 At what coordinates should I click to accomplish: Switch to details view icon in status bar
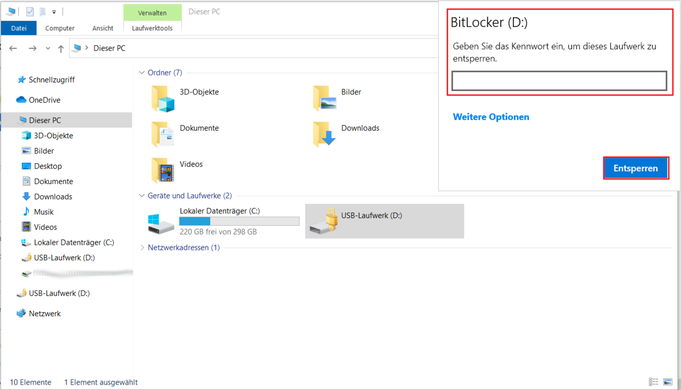click(x=654, y=382)
